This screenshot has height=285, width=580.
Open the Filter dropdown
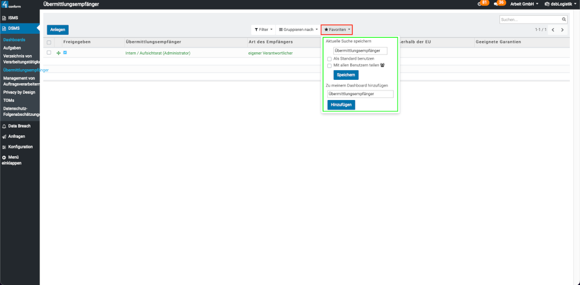pyautogui.click(x=263, y=29)
